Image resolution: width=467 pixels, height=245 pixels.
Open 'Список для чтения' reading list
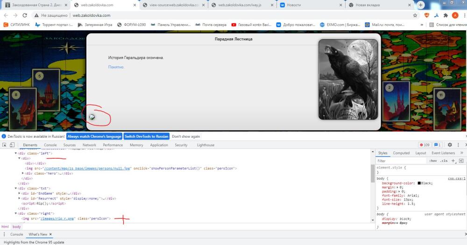448,25
